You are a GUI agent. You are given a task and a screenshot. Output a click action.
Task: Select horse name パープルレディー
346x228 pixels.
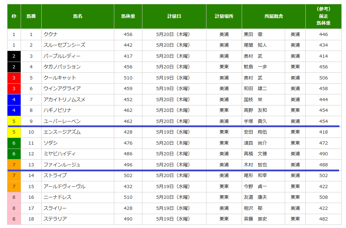(x=62, y=56)
